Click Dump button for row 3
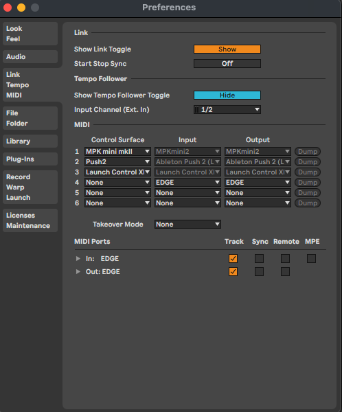 click(308, 172)
